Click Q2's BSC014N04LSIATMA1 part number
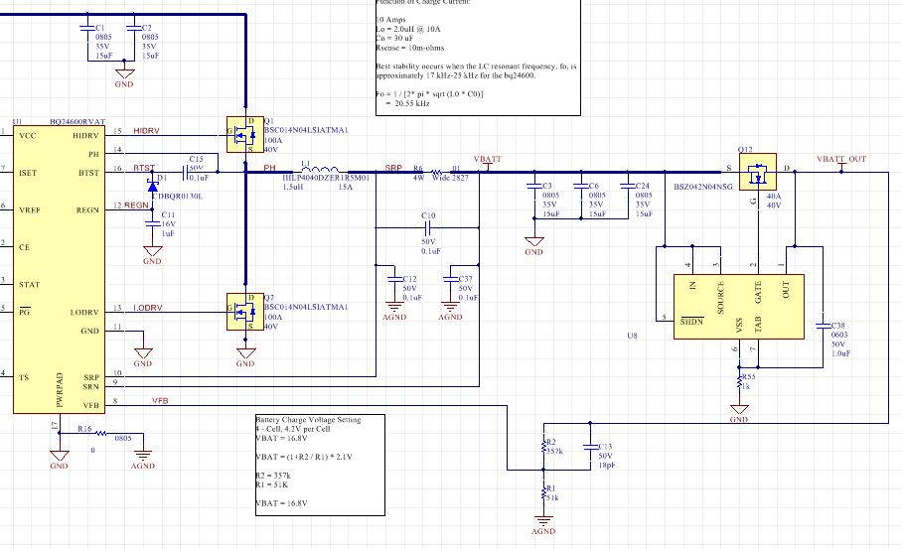The height and width of the screenshot is (549, 901). (306, 307)
